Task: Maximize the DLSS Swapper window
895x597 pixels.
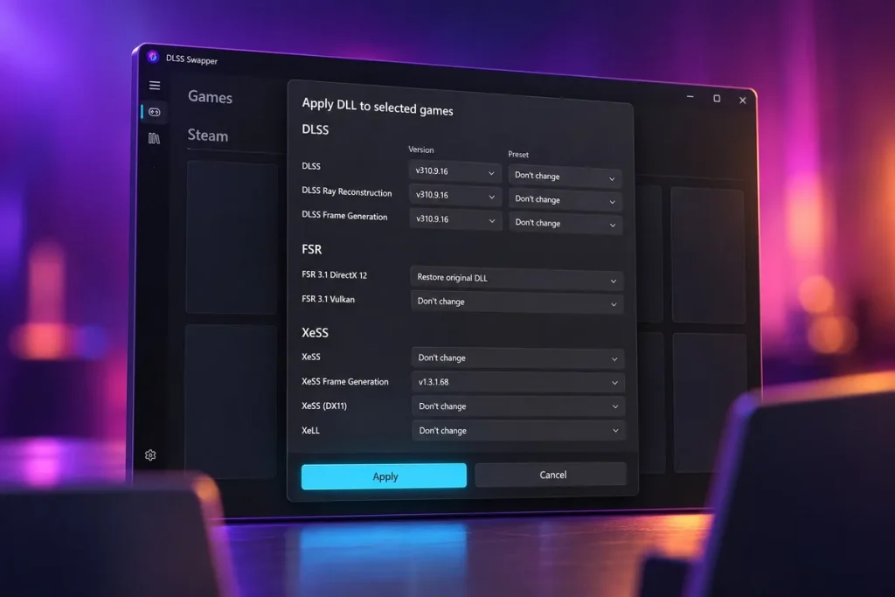Action: 717,99
